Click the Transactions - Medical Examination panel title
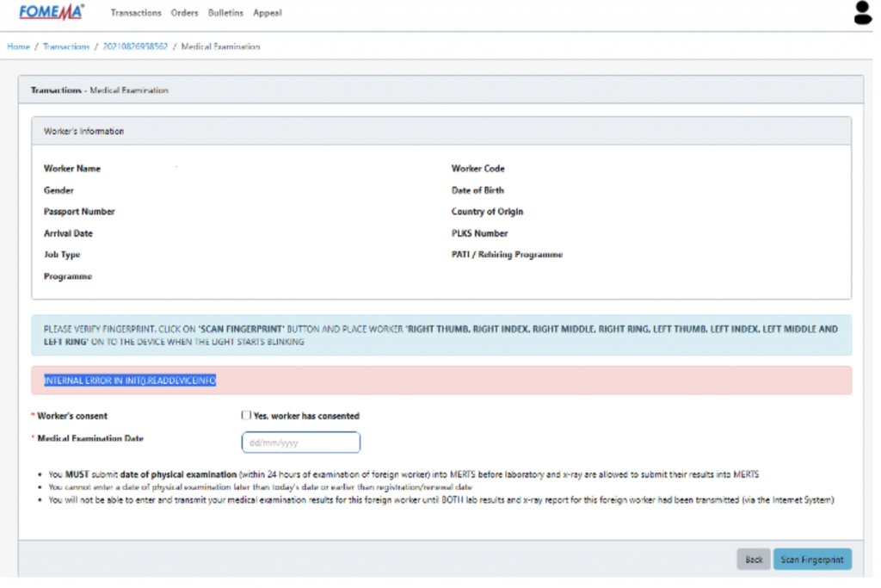Image resolution: width=881 pixels, height=588 pixels. click(100, 90)
